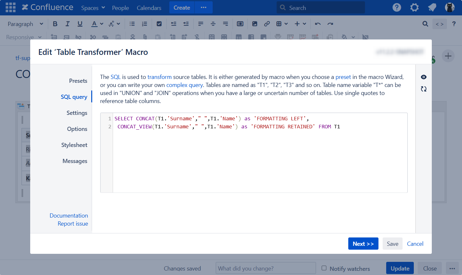Screen dimensions: 462x275
Task: Open the Documentation link
Action: [x=69, y=216]
